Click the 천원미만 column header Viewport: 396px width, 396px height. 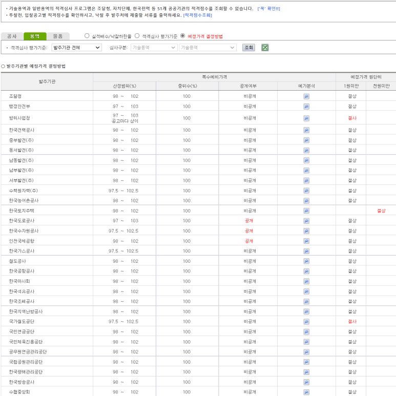381,86
